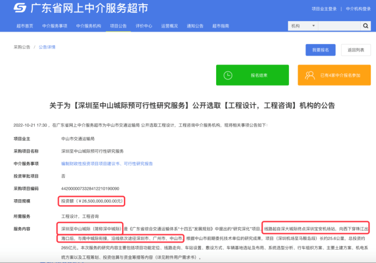The image size is (376, 263).
Task: Click the 采购项目名称 field label
Action: click(x=26, y=151)
